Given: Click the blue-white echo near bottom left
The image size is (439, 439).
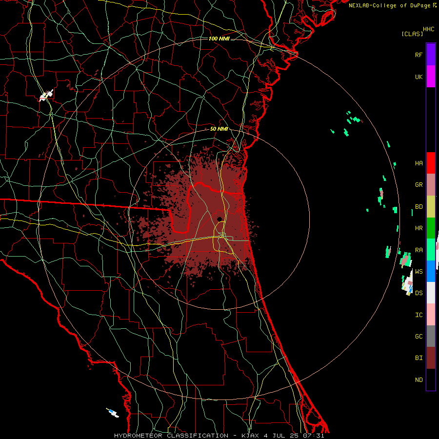Looking at the screenshot, I should pyautogui.click(x=113, y=413).
